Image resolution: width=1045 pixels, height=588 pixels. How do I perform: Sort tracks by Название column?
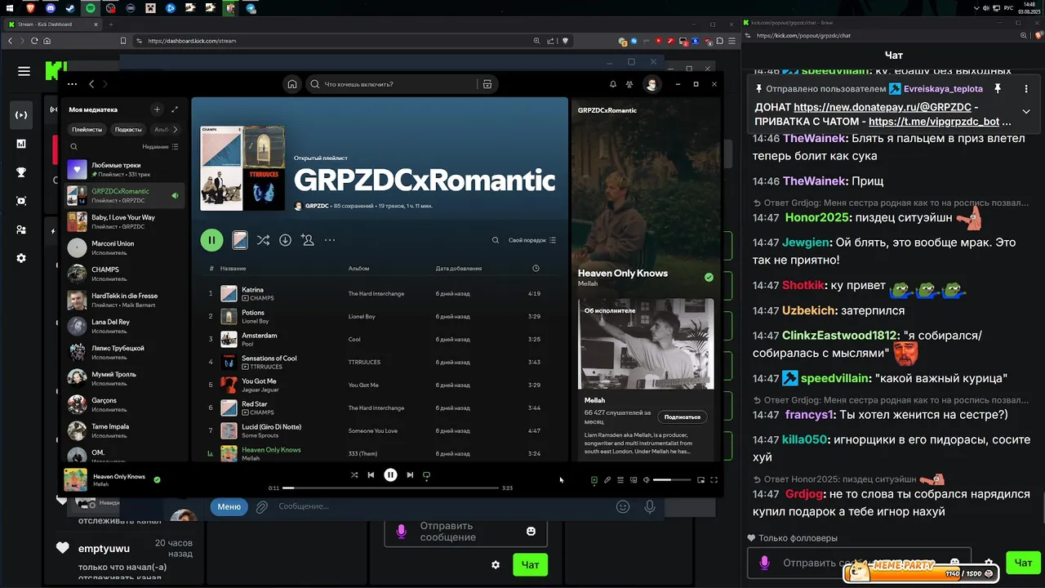tap(233, 268)
